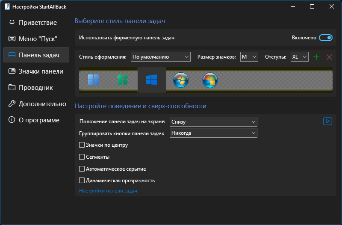Select the Windows 11 start button style icon
The height and width of the screenshot is (225, 342).
point(93,80)
